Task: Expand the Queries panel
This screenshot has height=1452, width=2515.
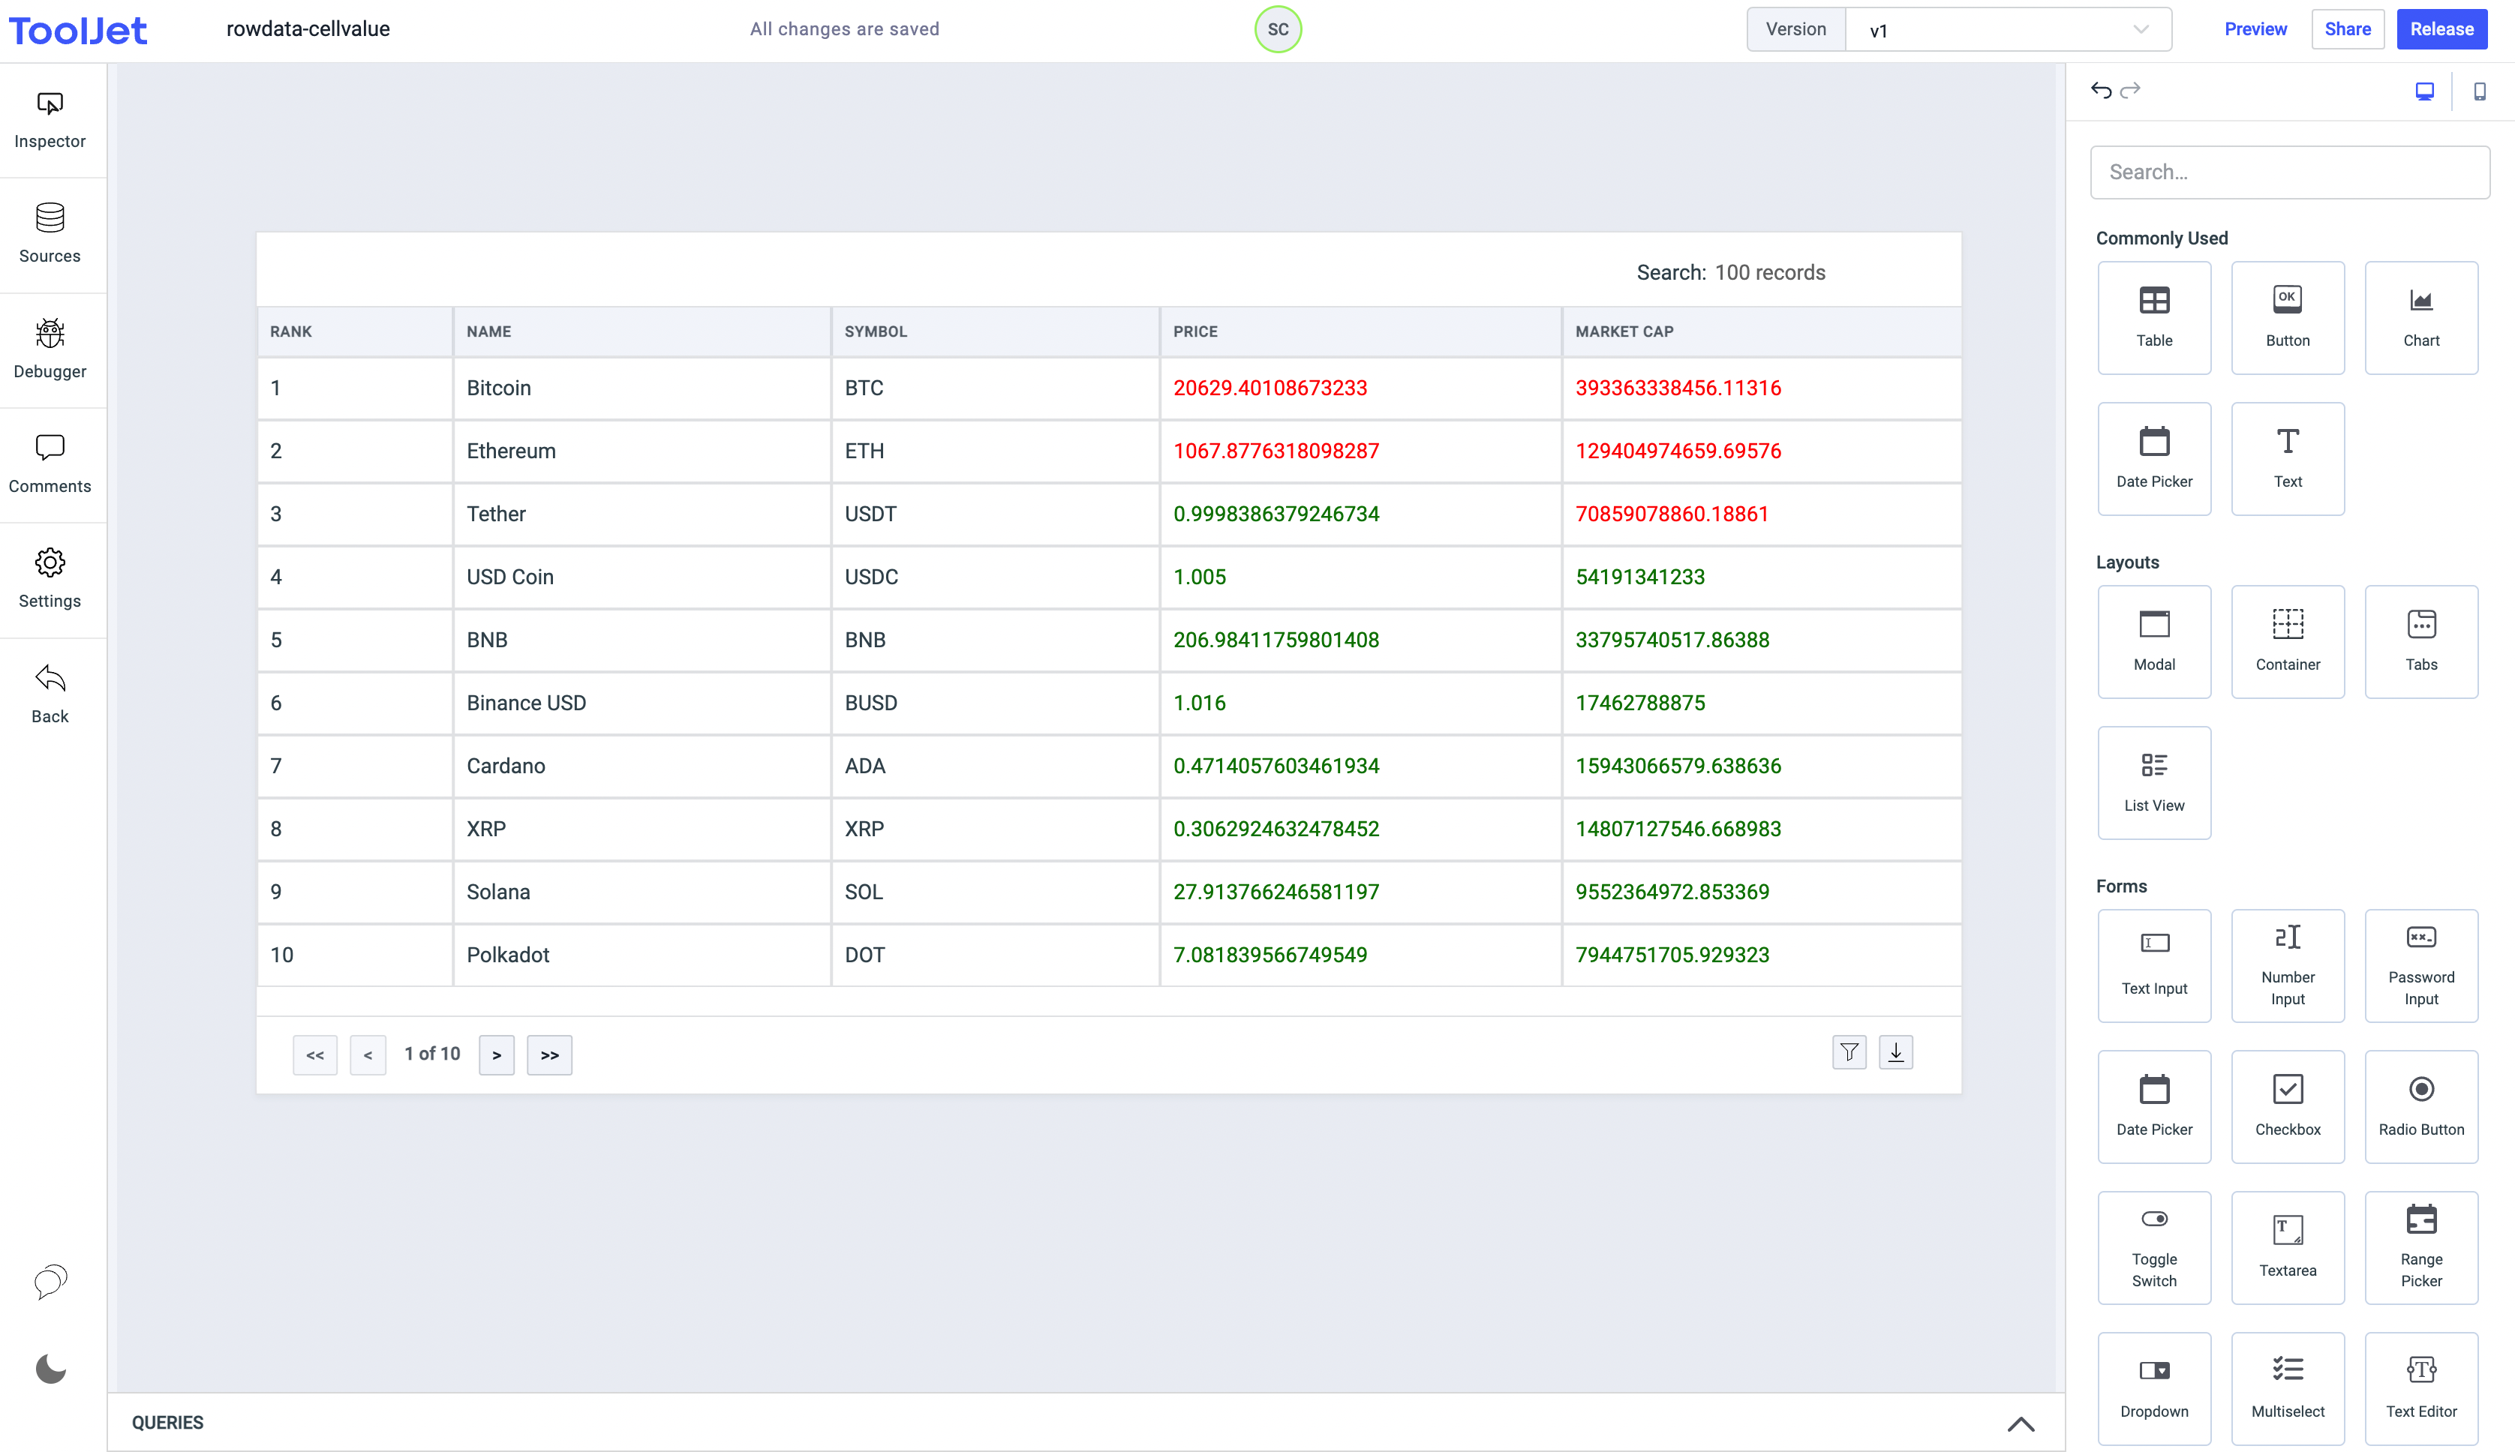Action: (2021, 1423)
